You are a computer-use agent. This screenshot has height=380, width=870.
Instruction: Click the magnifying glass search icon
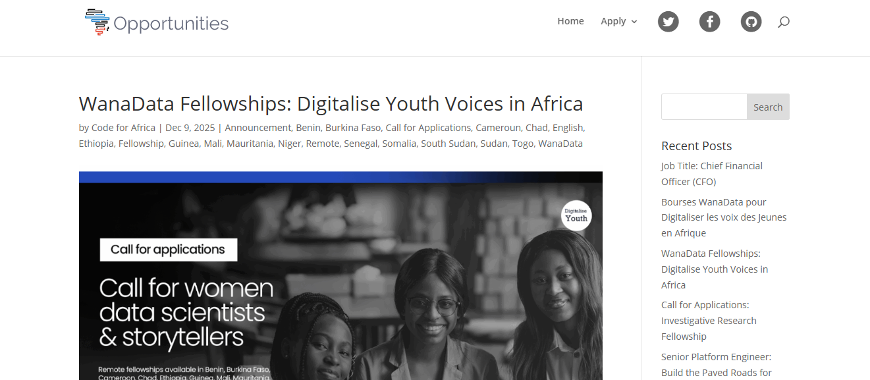pos(783,21)
